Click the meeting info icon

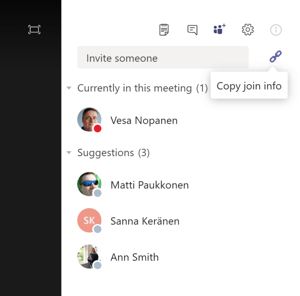(276, 30)
